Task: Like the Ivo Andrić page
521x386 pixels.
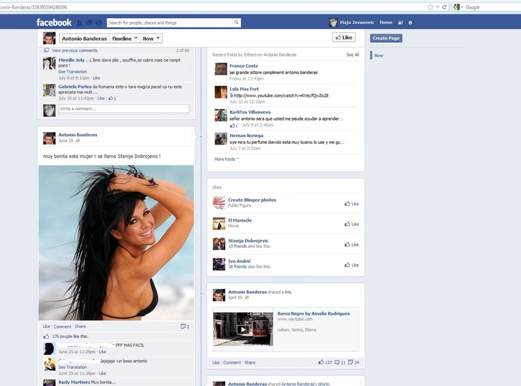Action: [352, 265]
